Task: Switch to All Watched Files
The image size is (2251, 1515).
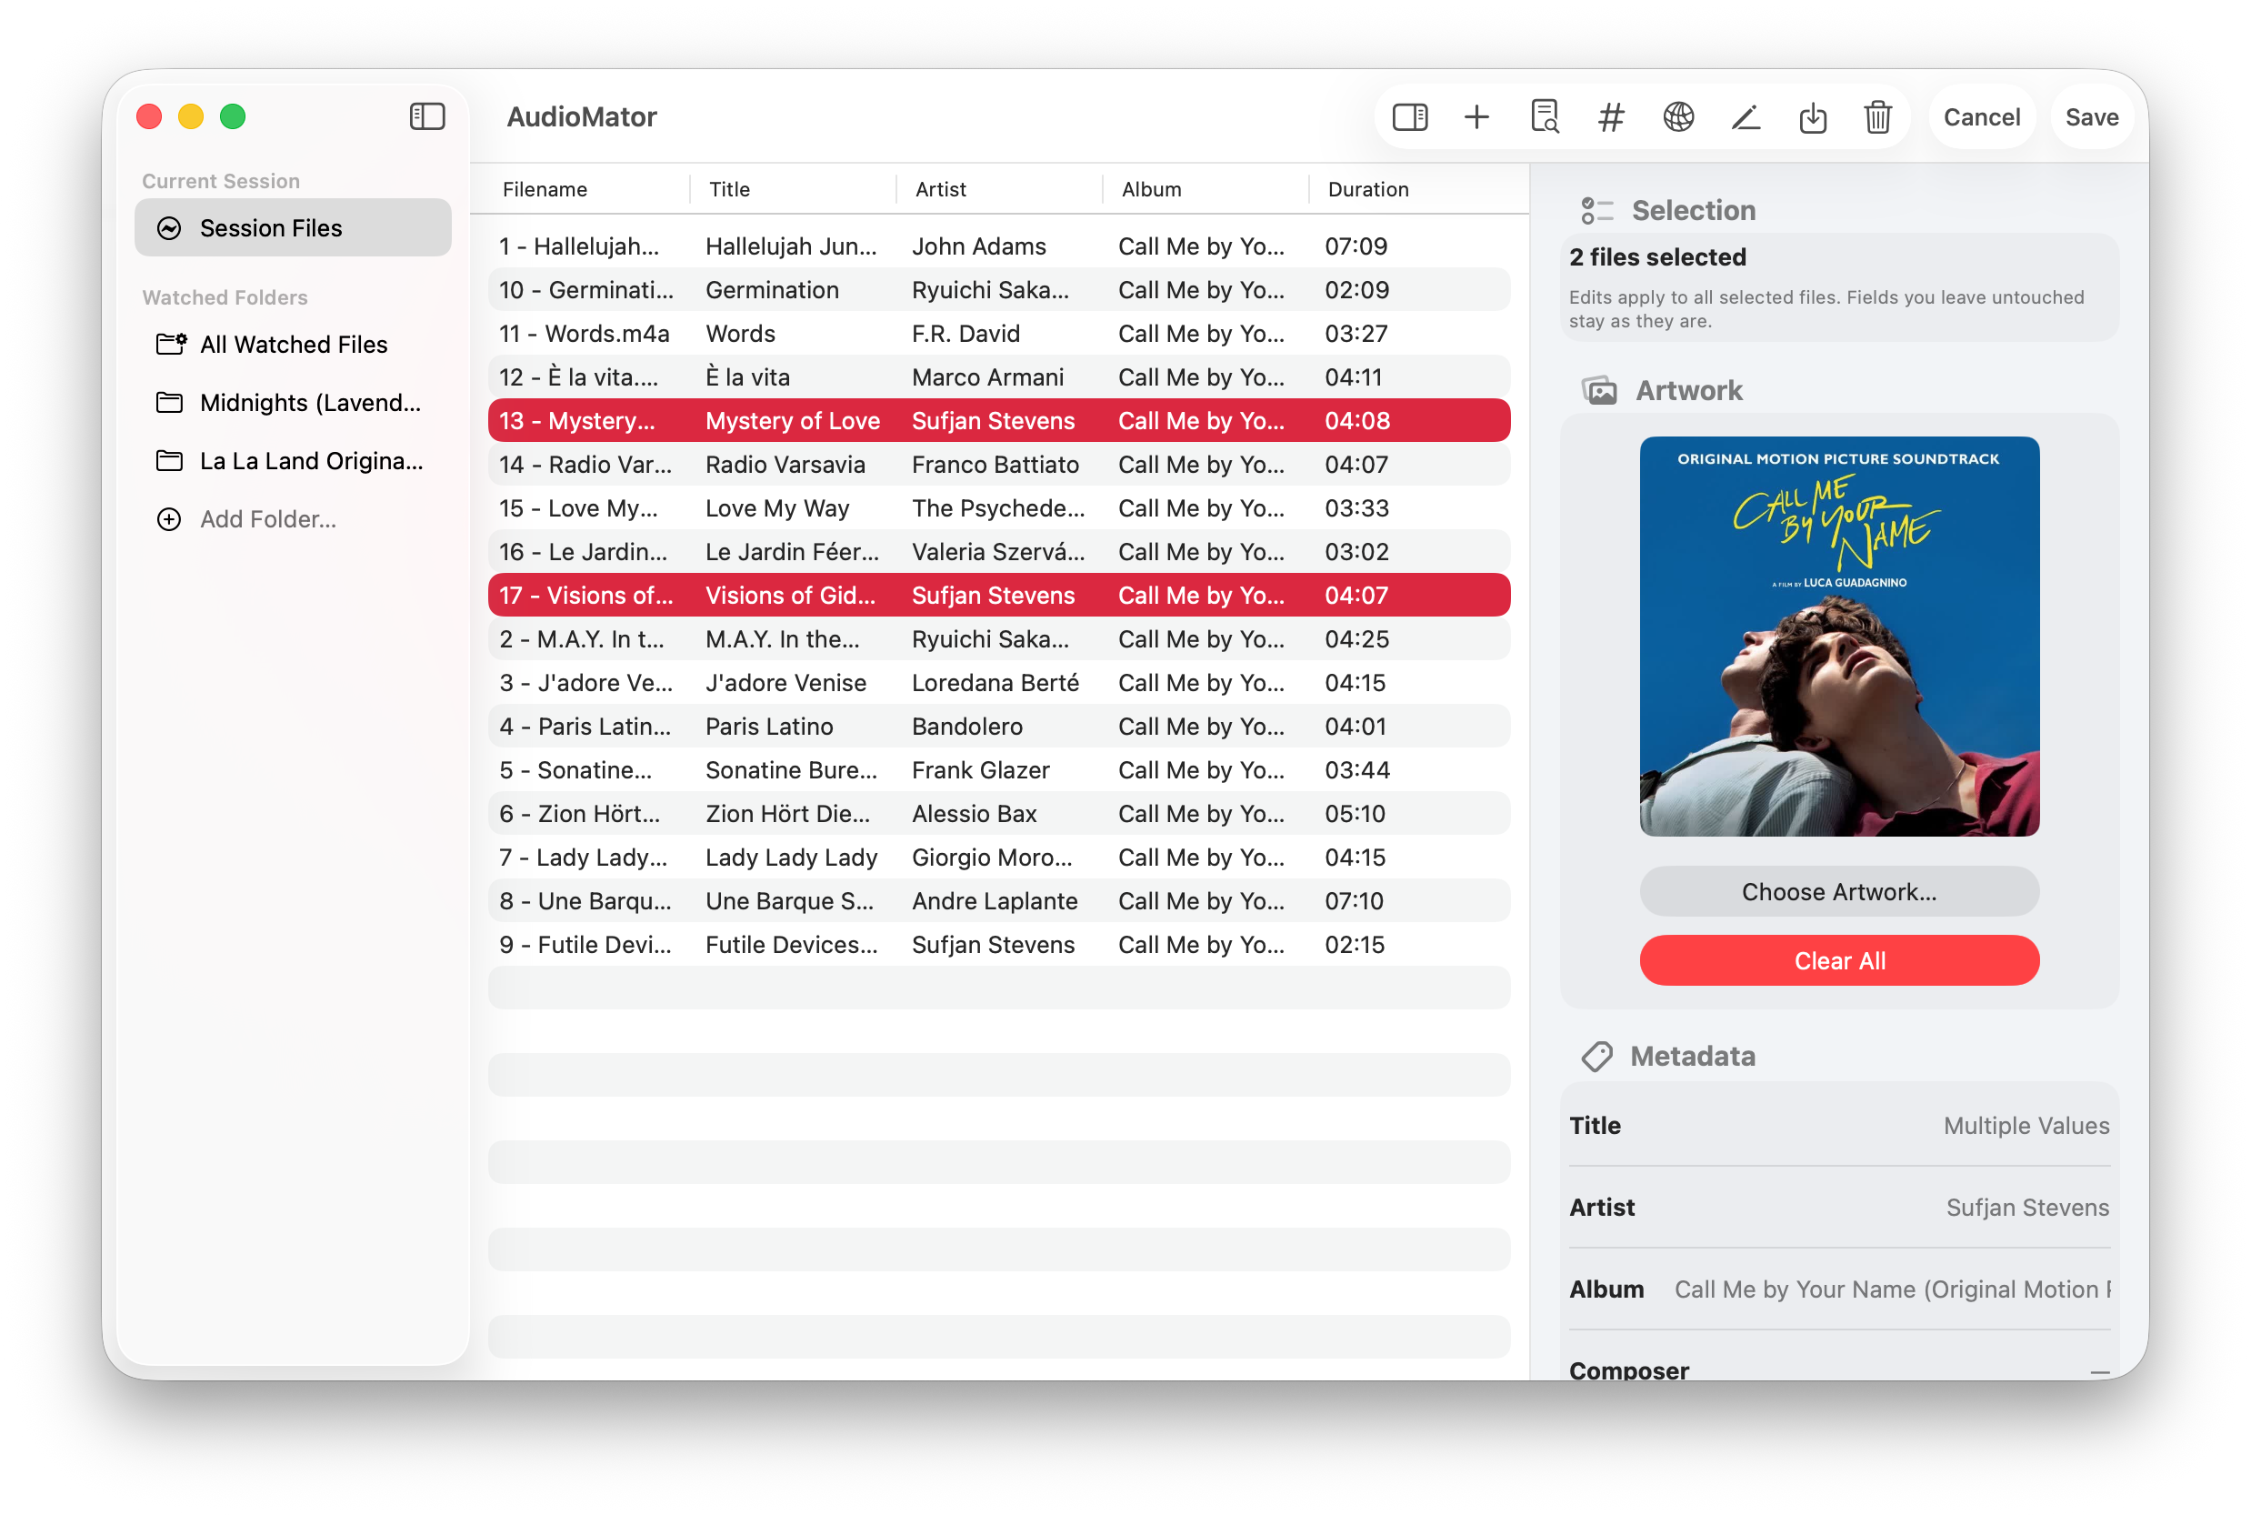Action: [x=294, y=344]
